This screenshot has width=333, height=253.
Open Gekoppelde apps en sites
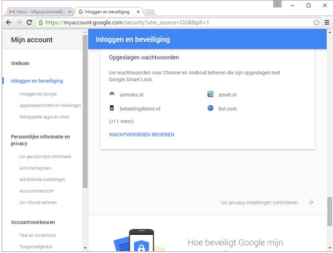pyautogui.click(x=44, y=117)
